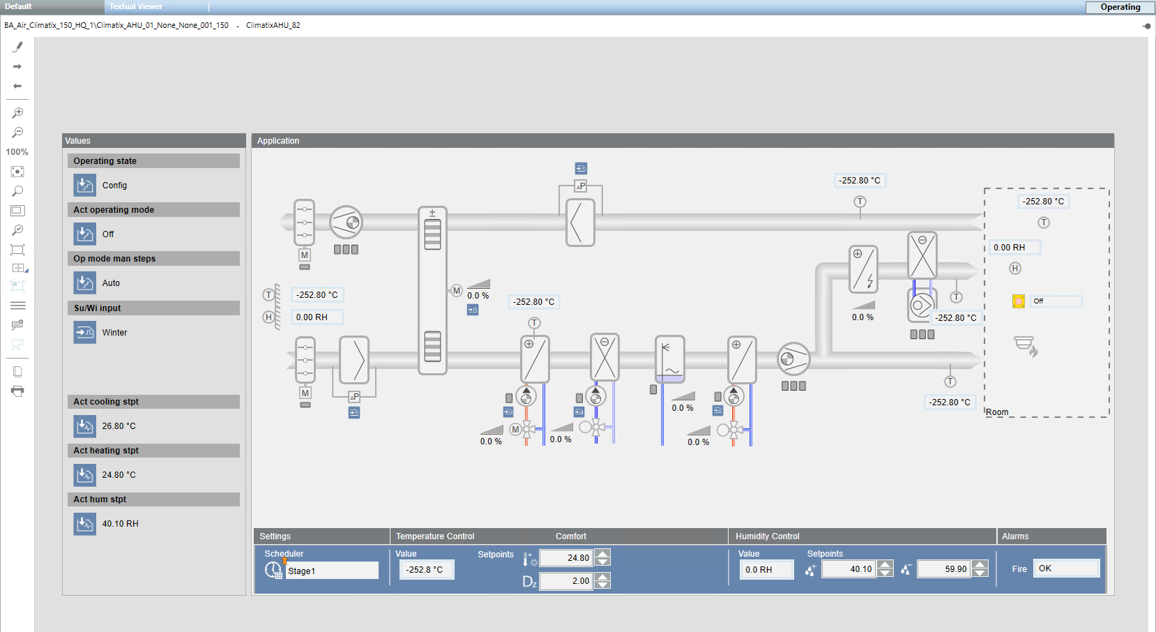Screen dimensions: 1156x632
Task: Decrease the Dz setpoint 2.00 with down arrow
Action: click(602, 586)
